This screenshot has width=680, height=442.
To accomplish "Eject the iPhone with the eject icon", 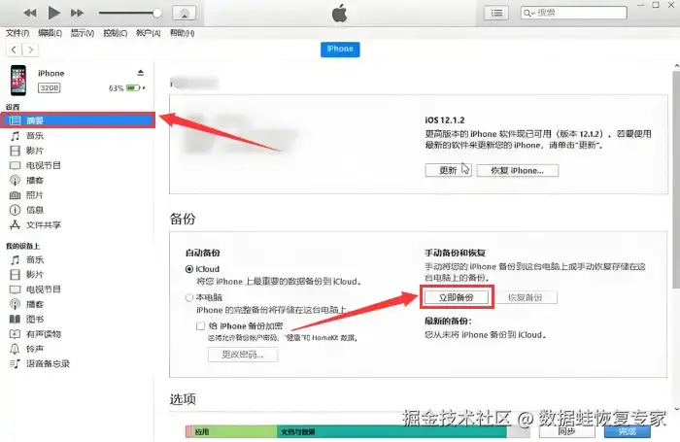I will coord(141,73).
